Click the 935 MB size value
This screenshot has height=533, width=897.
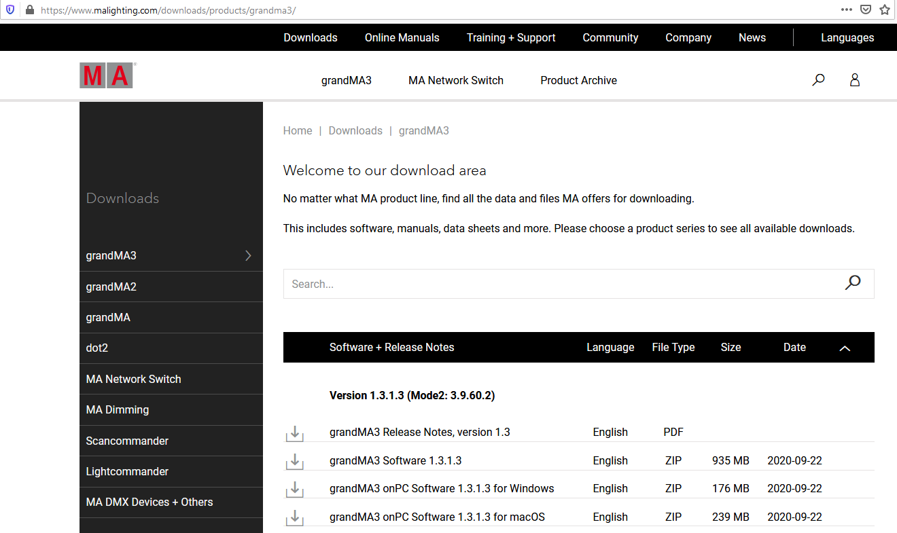pyautogui.click(x=731, y=460)
